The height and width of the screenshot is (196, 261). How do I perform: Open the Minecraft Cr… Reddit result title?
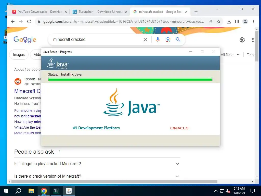pos(28,91)
